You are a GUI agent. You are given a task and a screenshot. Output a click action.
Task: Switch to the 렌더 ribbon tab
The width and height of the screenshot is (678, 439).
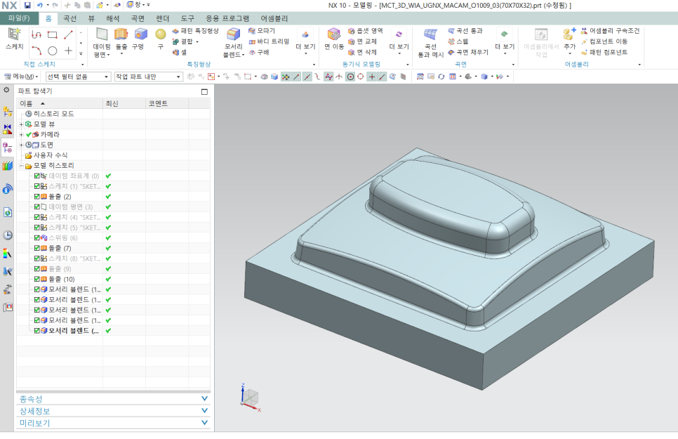coord(163,18)
